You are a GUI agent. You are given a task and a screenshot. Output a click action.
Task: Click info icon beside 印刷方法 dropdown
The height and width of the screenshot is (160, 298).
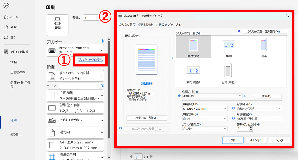[x=179, y=96]
